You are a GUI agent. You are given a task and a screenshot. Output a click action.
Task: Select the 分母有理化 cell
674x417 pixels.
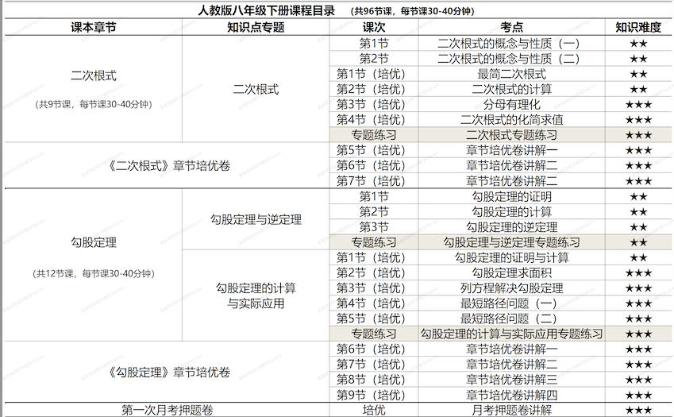coord(511,105)
